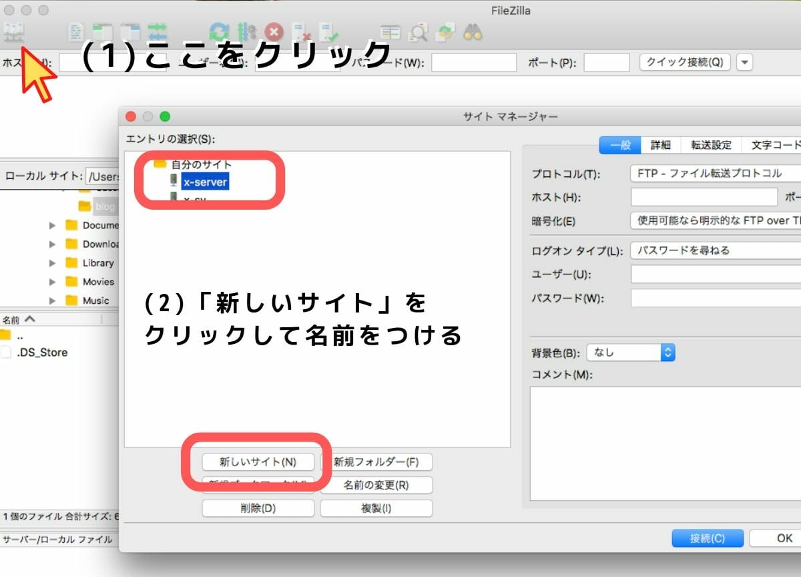Toggle the process queue icon
Viewport: 801px width, 577px height.
[247, 31]
